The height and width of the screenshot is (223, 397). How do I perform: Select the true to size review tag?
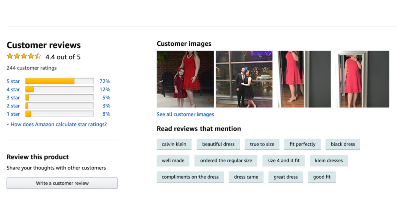pyautogui.click(x=262, y=144)
